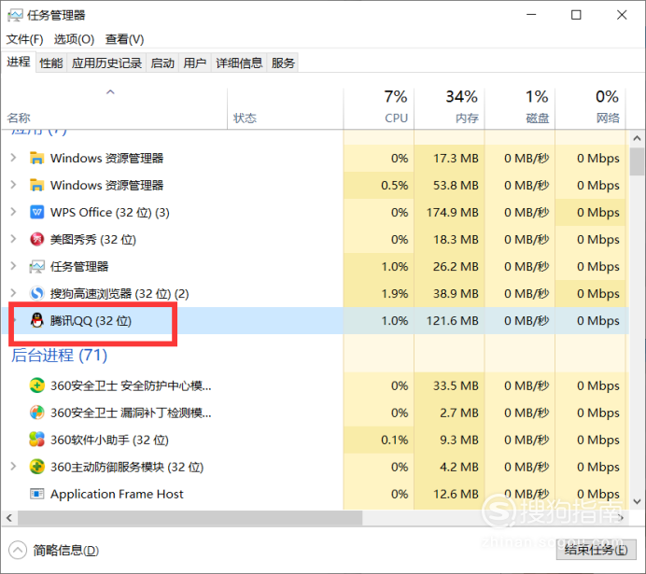Click 简略信息(D) link

click(x=66, y=551)
